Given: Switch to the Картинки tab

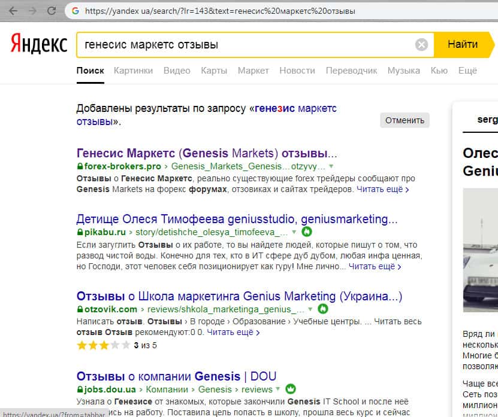Looking at the screenshot, I should click(134, 71).
